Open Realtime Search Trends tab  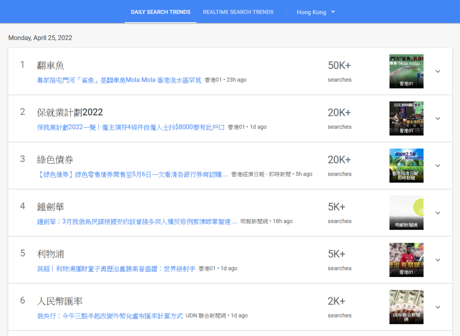click(238, 12)
